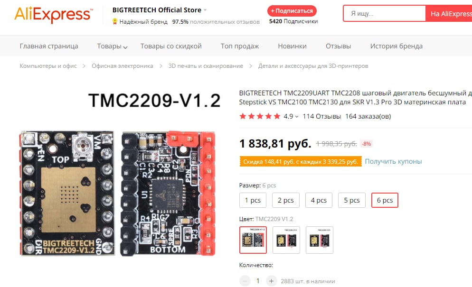Expand the BIGTREETECH Official Store dropdown arrow
Image resolution: width=472 pixels, height=287 pixels.
click(x=205, y=10)
